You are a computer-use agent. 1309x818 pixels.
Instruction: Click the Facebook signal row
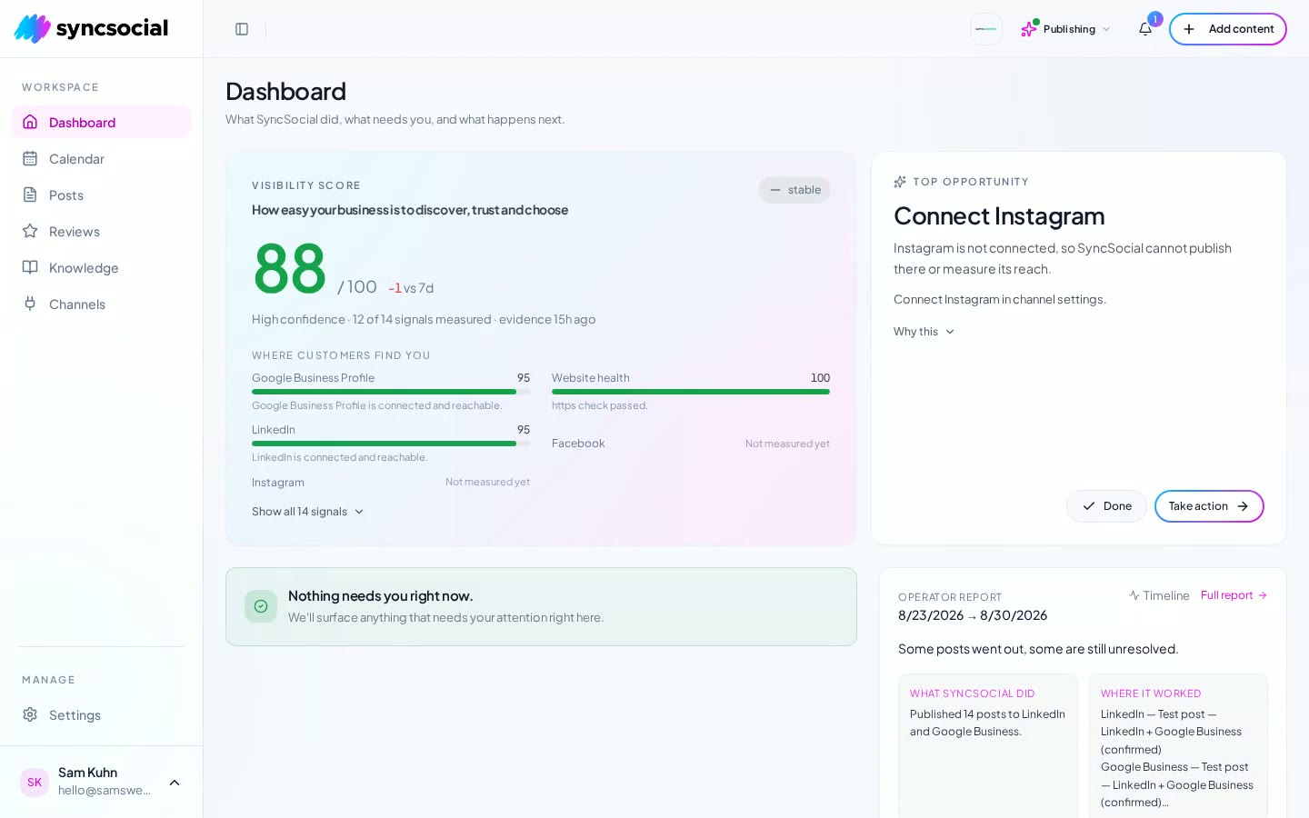[x=691, y=444]
